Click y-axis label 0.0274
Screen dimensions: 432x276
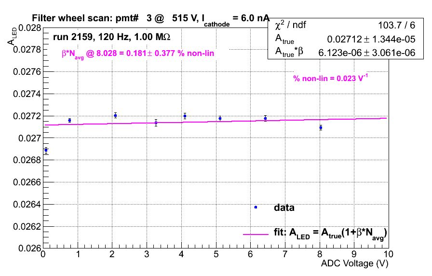[27, 94]
